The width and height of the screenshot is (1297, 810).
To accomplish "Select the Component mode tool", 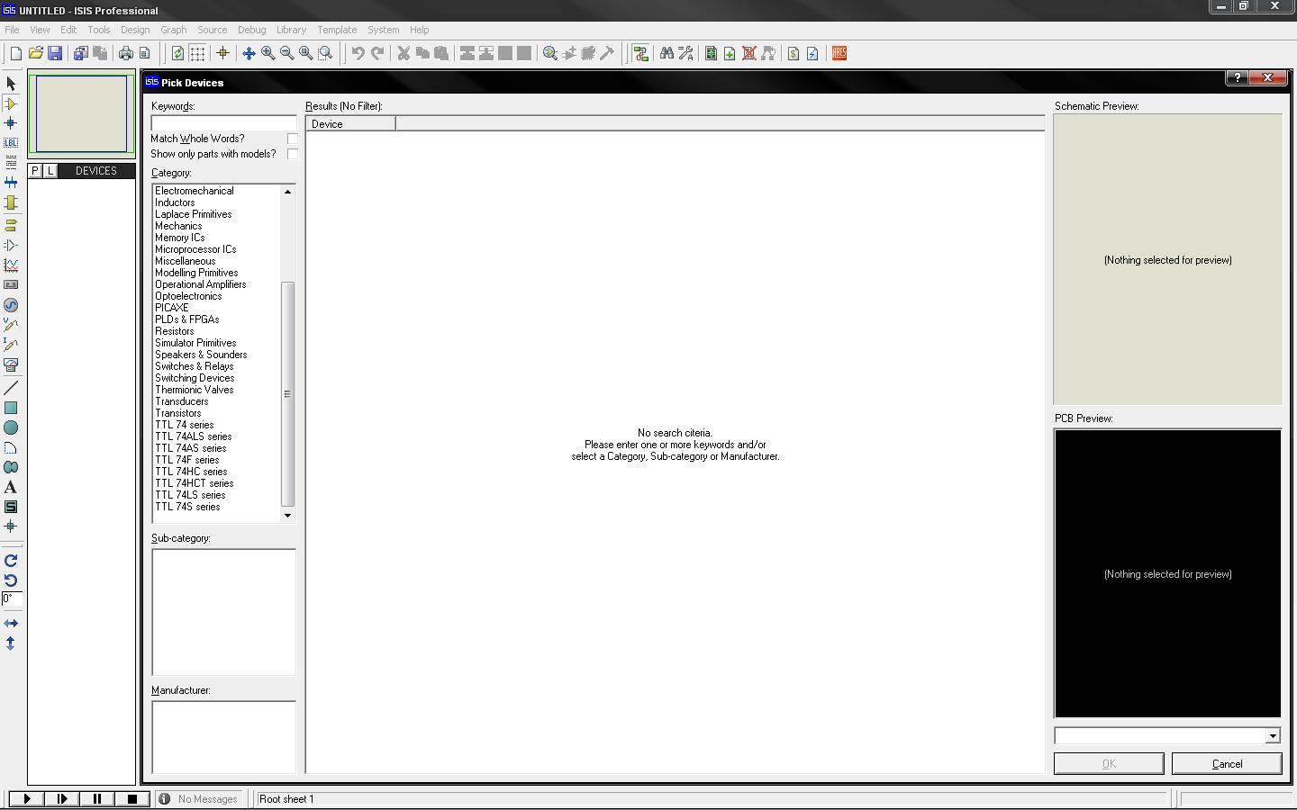I will click(x=11, y=103).
